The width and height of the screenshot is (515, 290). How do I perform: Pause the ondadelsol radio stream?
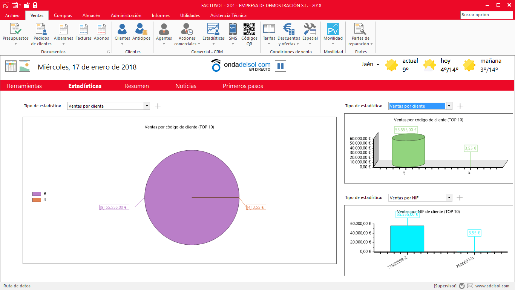point(280,66)
